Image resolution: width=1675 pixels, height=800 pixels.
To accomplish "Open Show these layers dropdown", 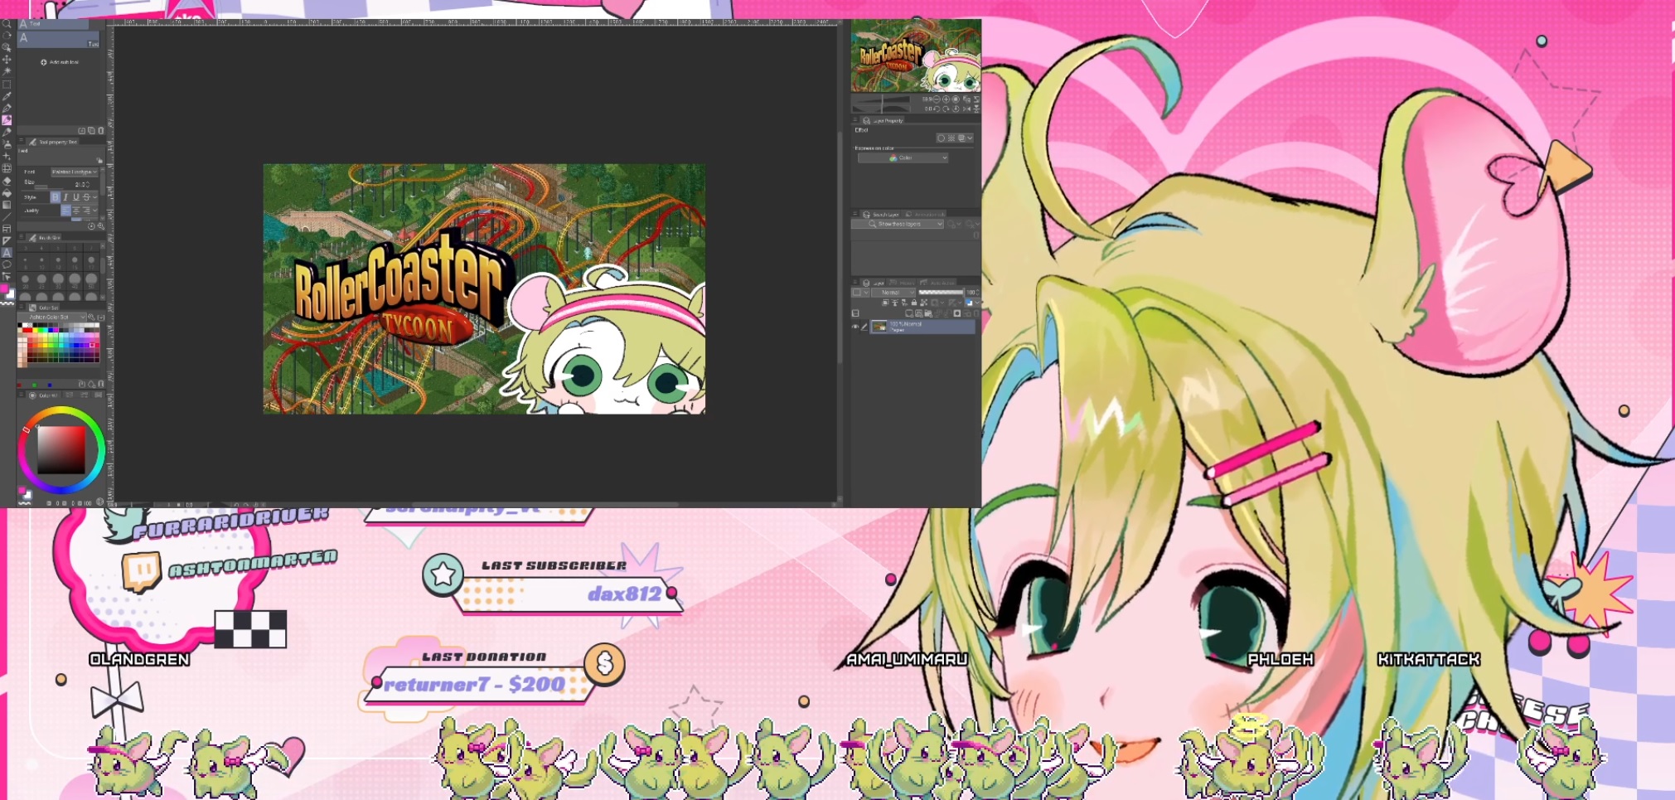I will coord(898,224).
